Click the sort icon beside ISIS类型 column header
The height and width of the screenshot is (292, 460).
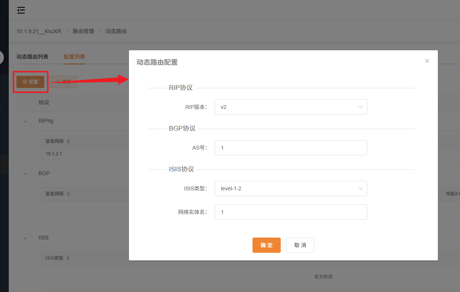point(68,258)
